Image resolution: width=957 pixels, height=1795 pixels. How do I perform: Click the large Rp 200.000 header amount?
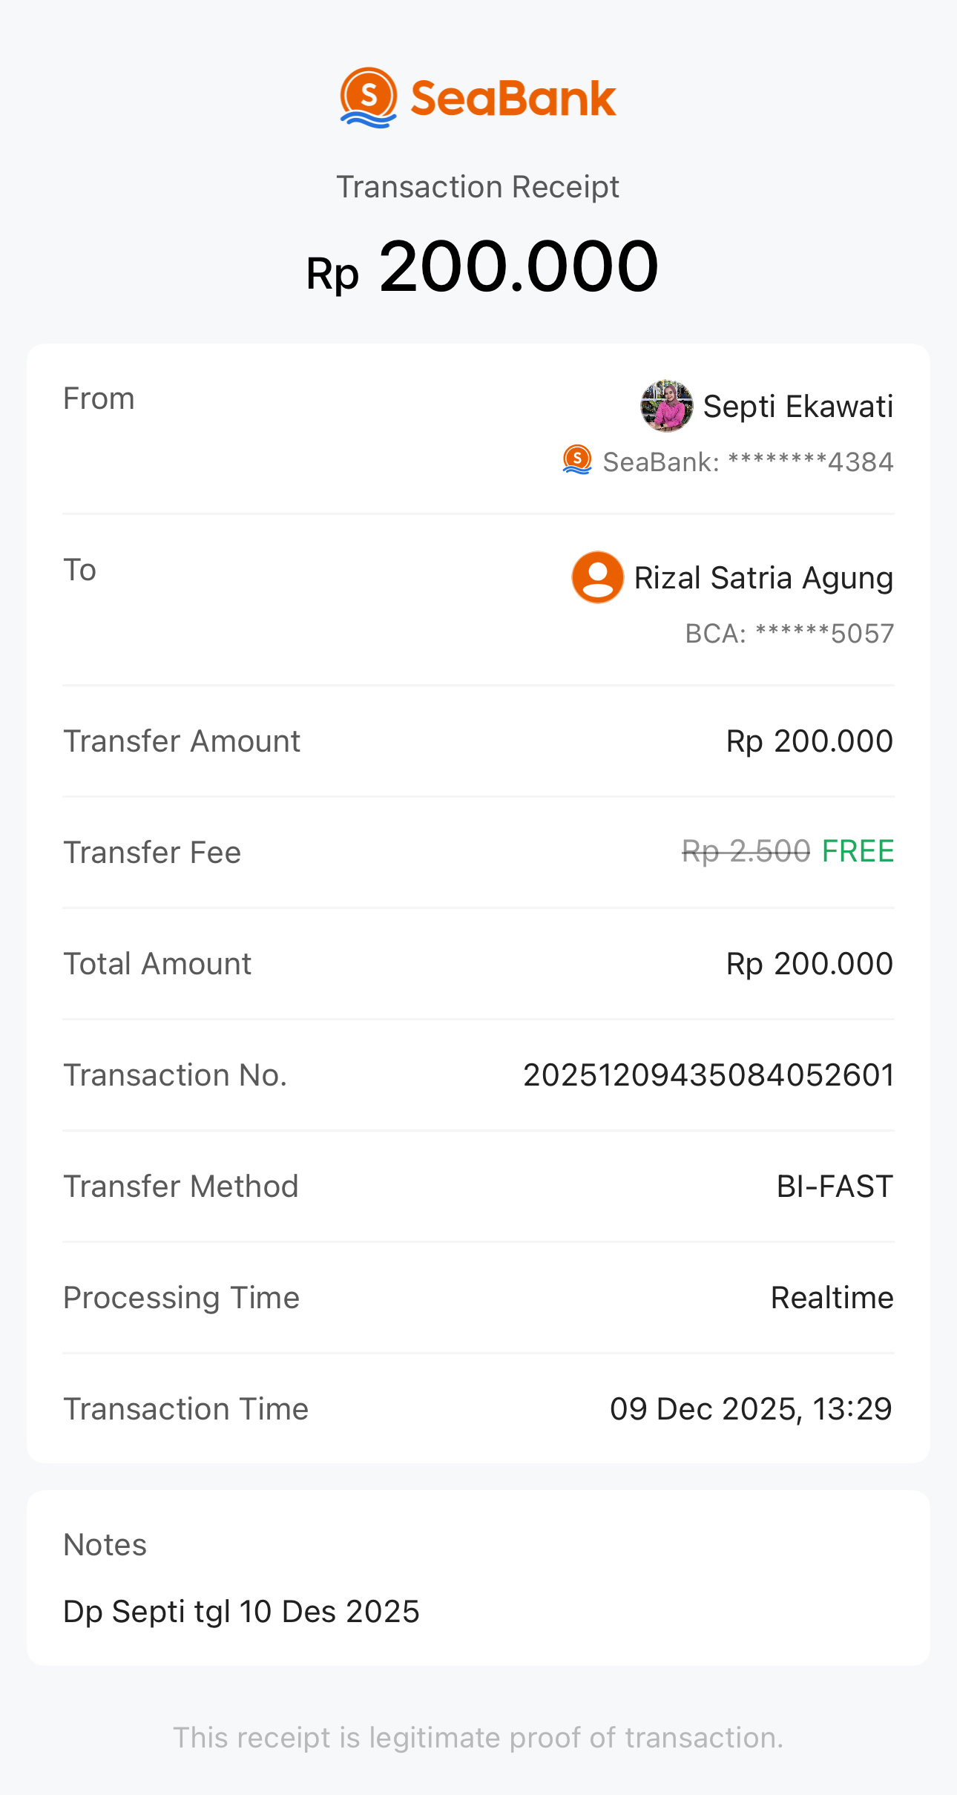pos(482,267)
